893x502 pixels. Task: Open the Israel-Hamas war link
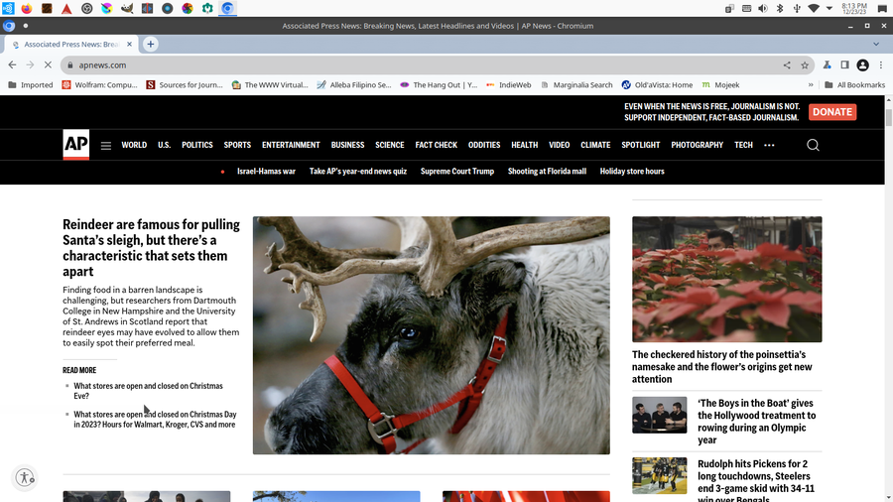(x=266, y=172)
